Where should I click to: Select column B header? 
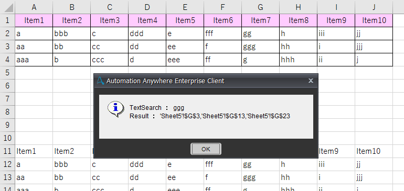pyautogui.click(x=72, y=7)
